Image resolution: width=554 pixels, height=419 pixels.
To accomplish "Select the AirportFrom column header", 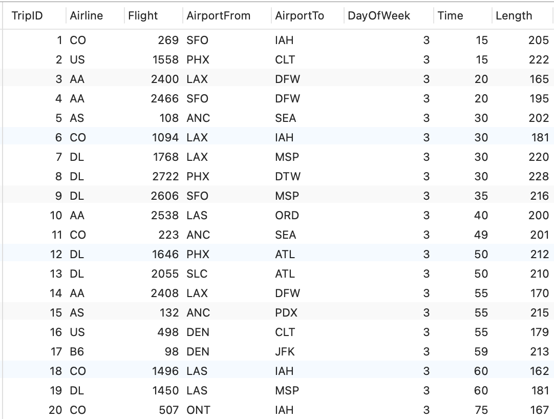I will [x=219, y=16].
